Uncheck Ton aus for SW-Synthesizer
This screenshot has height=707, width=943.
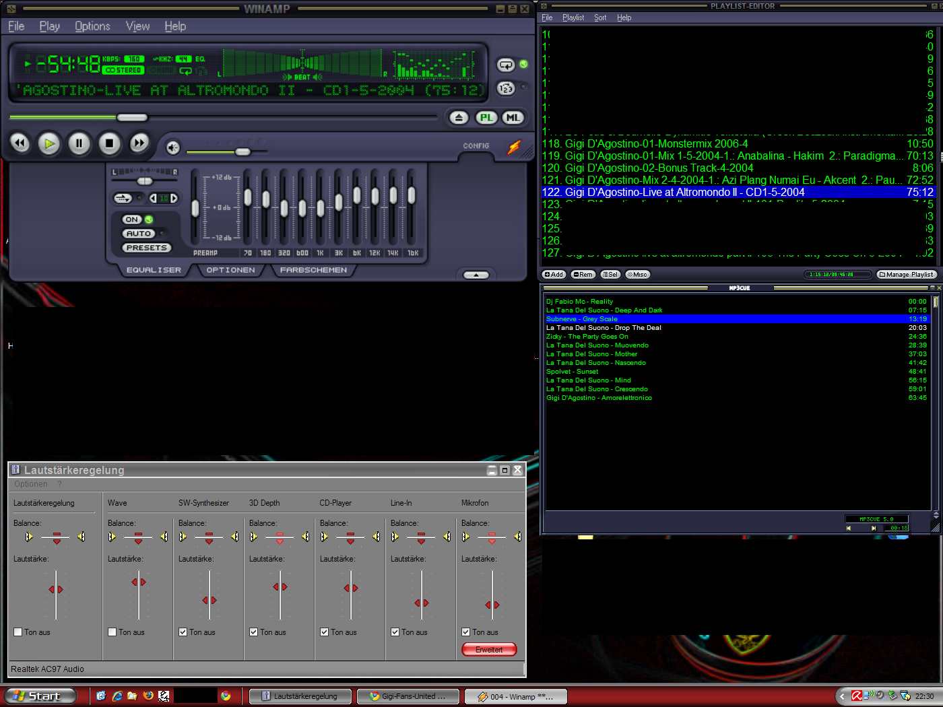click(183, 632)
